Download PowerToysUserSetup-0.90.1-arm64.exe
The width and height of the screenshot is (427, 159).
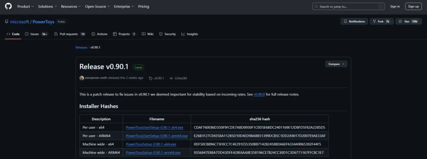[157, 136]
